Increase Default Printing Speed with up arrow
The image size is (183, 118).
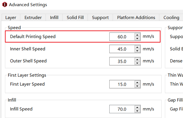[137, 35]
